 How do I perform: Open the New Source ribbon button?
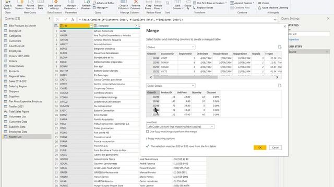(x=20, y=5)
